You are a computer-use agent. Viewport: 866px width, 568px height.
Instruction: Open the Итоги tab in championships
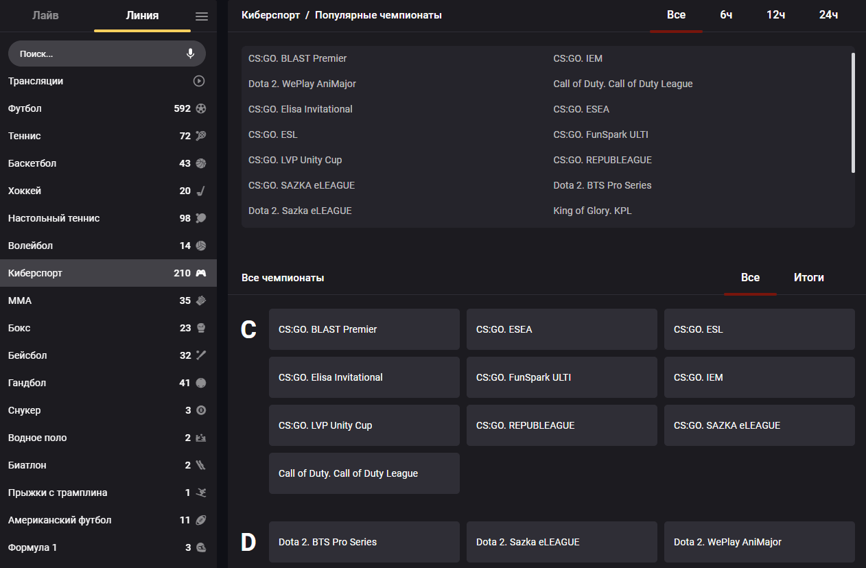coord(809,278)
